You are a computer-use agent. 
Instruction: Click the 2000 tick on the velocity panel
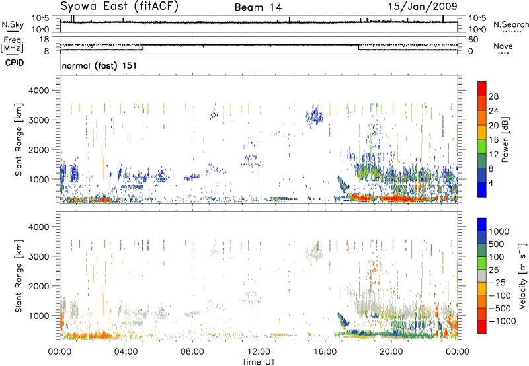pos(38,286)
